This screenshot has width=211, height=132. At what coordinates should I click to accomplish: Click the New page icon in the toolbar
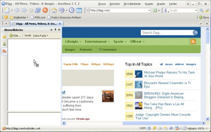[x=7, y=10]
